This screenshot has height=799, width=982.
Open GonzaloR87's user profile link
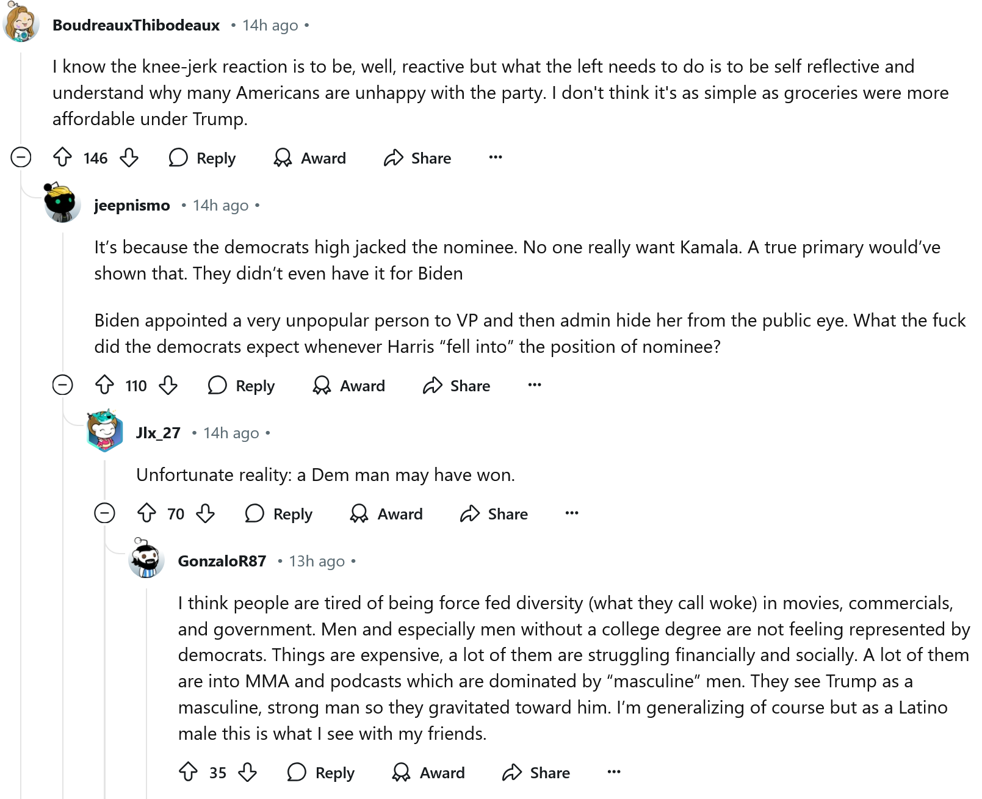coord(222,561)
